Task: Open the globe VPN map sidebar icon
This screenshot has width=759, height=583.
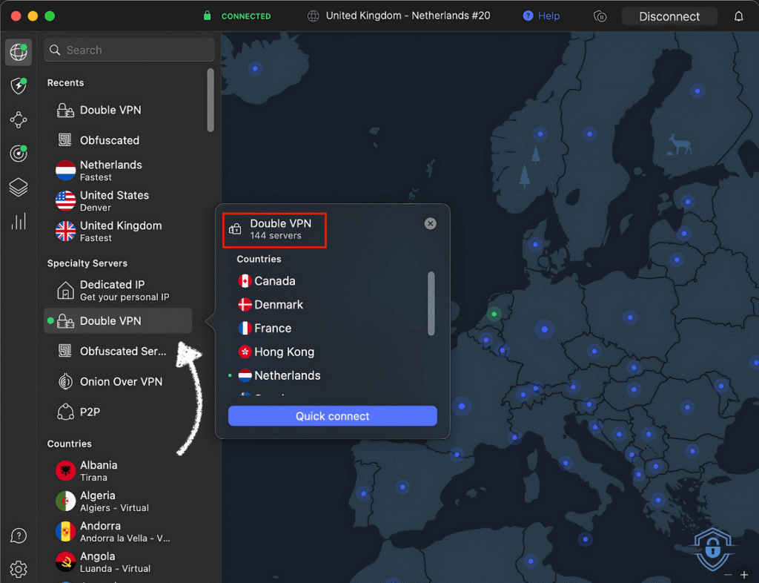Action: click(19, 52)
